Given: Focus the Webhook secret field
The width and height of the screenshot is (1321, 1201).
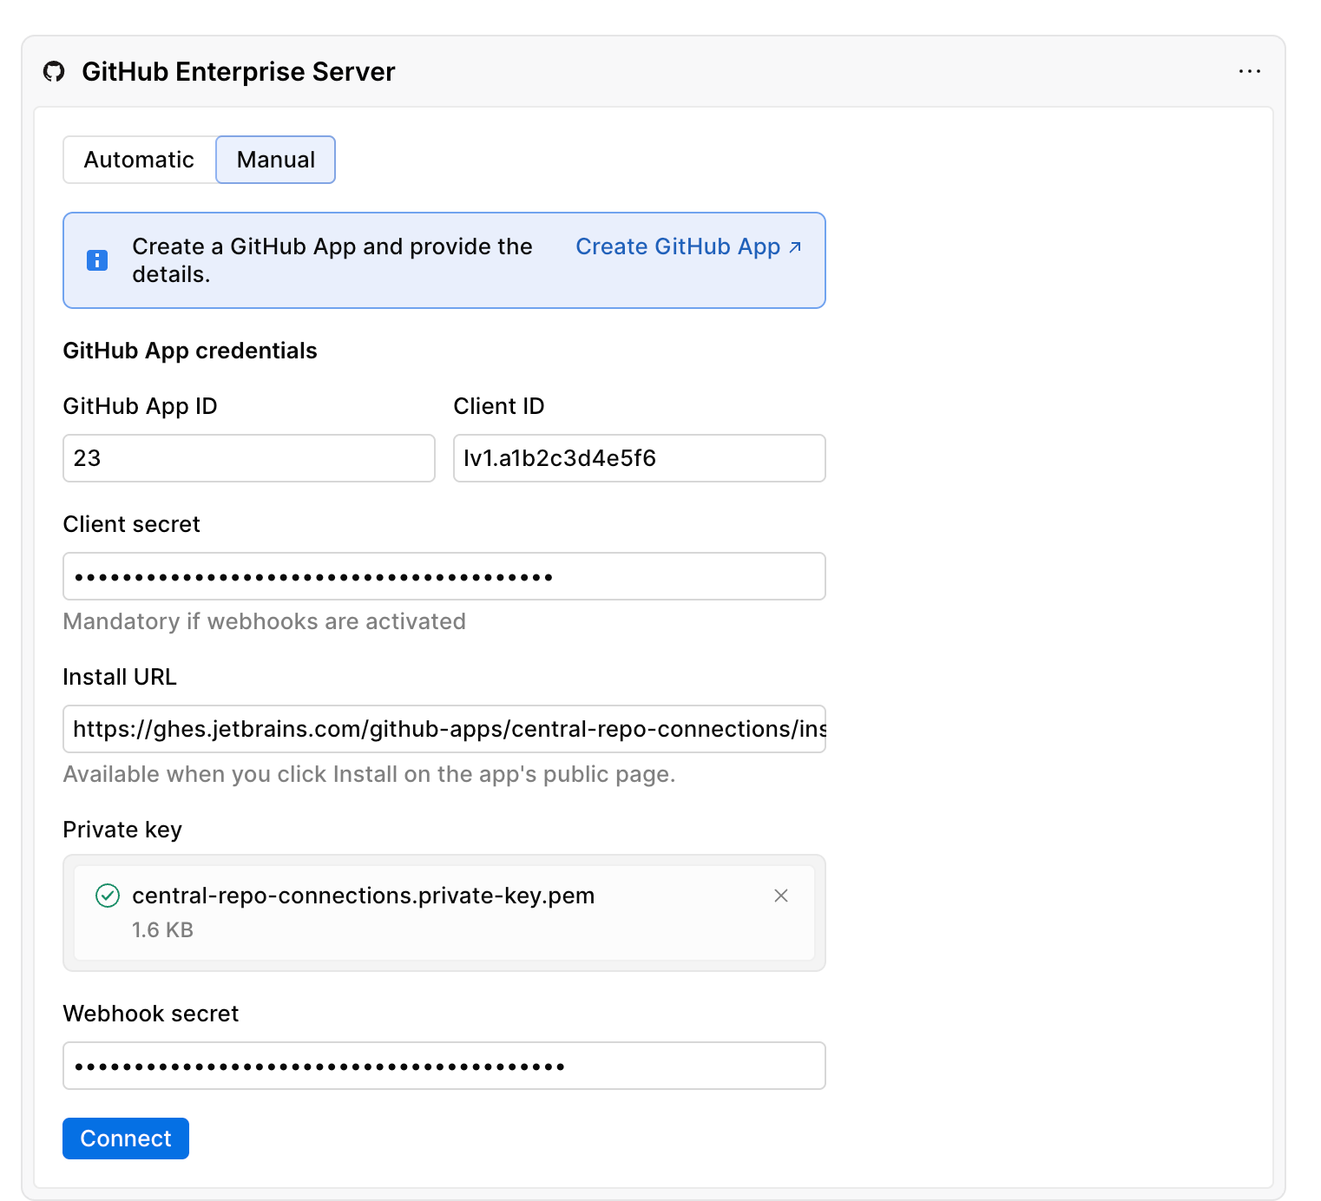Looking at the screenshot, I should tap(444, 1066).
